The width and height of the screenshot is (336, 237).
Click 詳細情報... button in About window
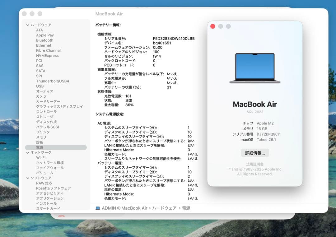[255, 153]
